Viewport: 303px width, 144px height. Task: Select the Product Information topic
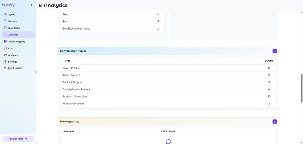point(168,96)
